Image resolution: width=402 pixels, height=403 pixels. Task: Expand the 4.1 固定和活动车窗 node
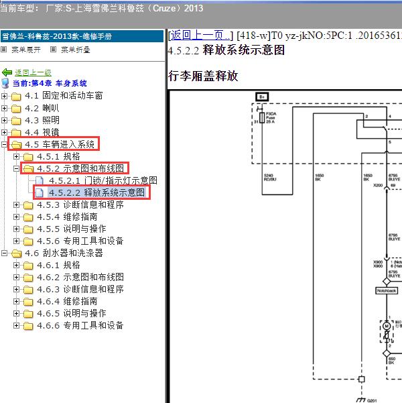(x=4, y=96)
